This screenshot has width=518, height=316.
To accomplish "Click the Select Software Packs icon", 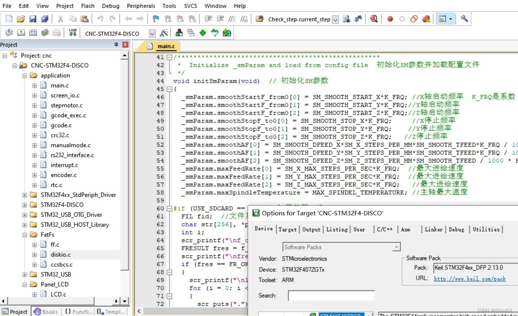I will (215, 33).
